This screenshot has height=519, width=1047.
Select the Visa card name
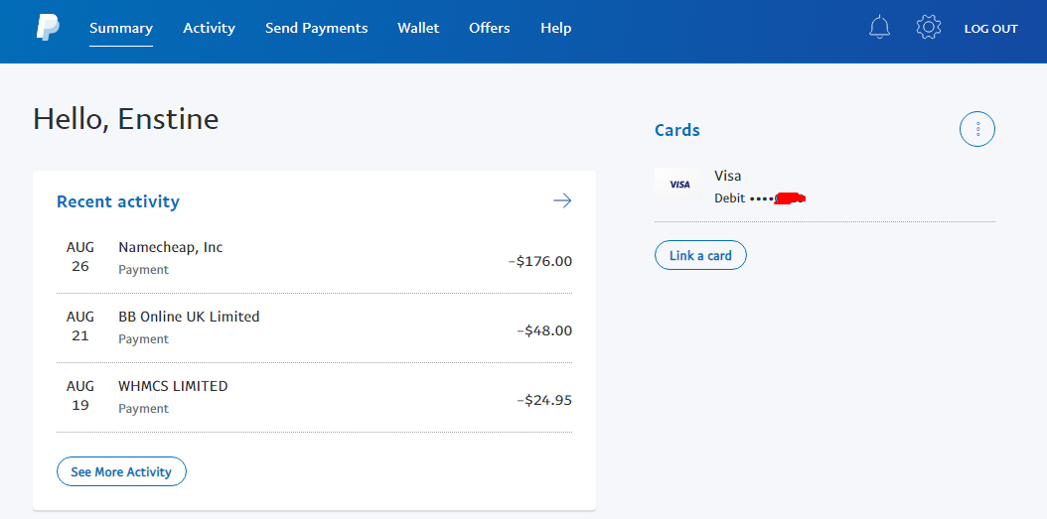pyautogui.click(x=728, y=176)
